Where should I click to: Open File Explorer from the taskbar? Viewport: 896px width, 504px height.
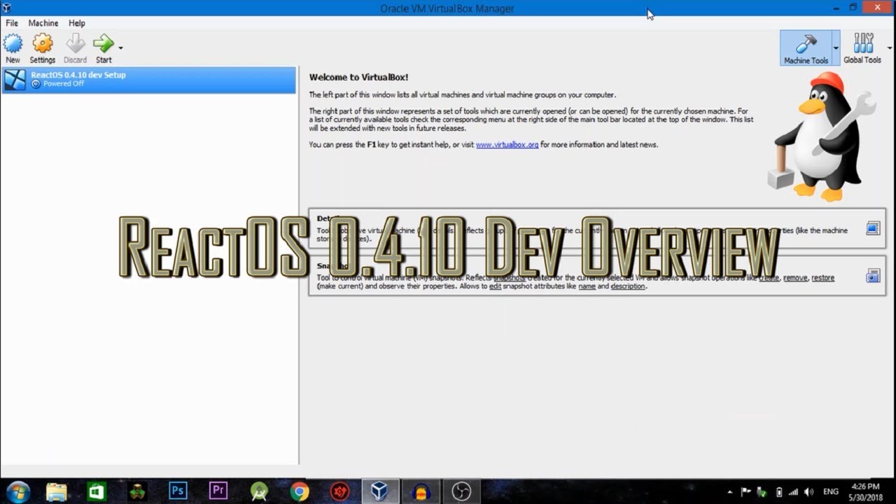(56, 492)
